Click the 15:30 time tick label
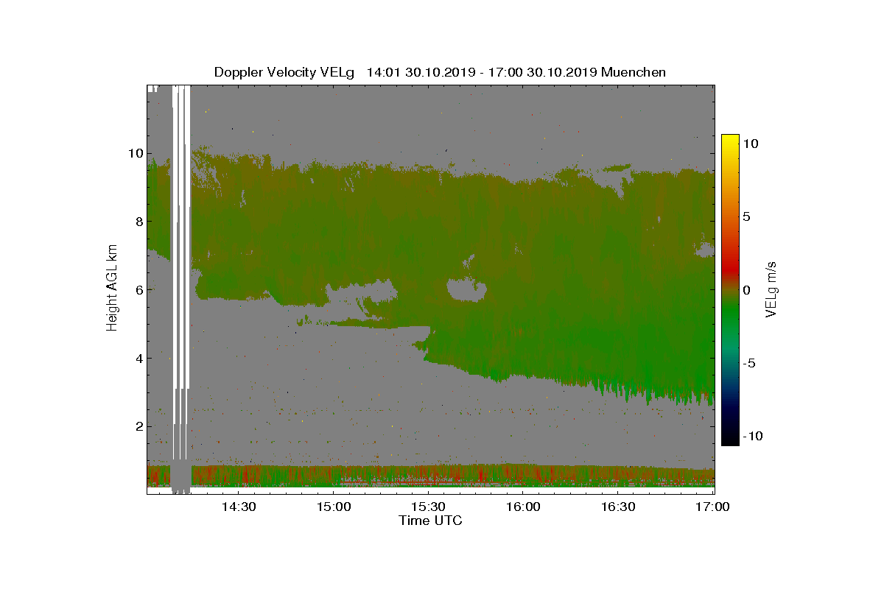The image size is (884, 589). pyautogui.click(x=429, y=507)
